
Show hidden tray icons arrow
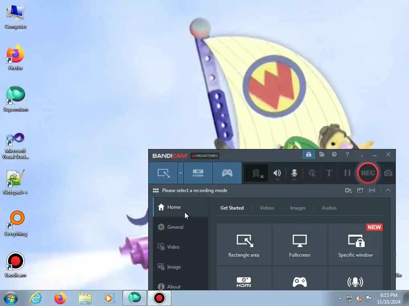pyautogui.click(x=340, y=299)
